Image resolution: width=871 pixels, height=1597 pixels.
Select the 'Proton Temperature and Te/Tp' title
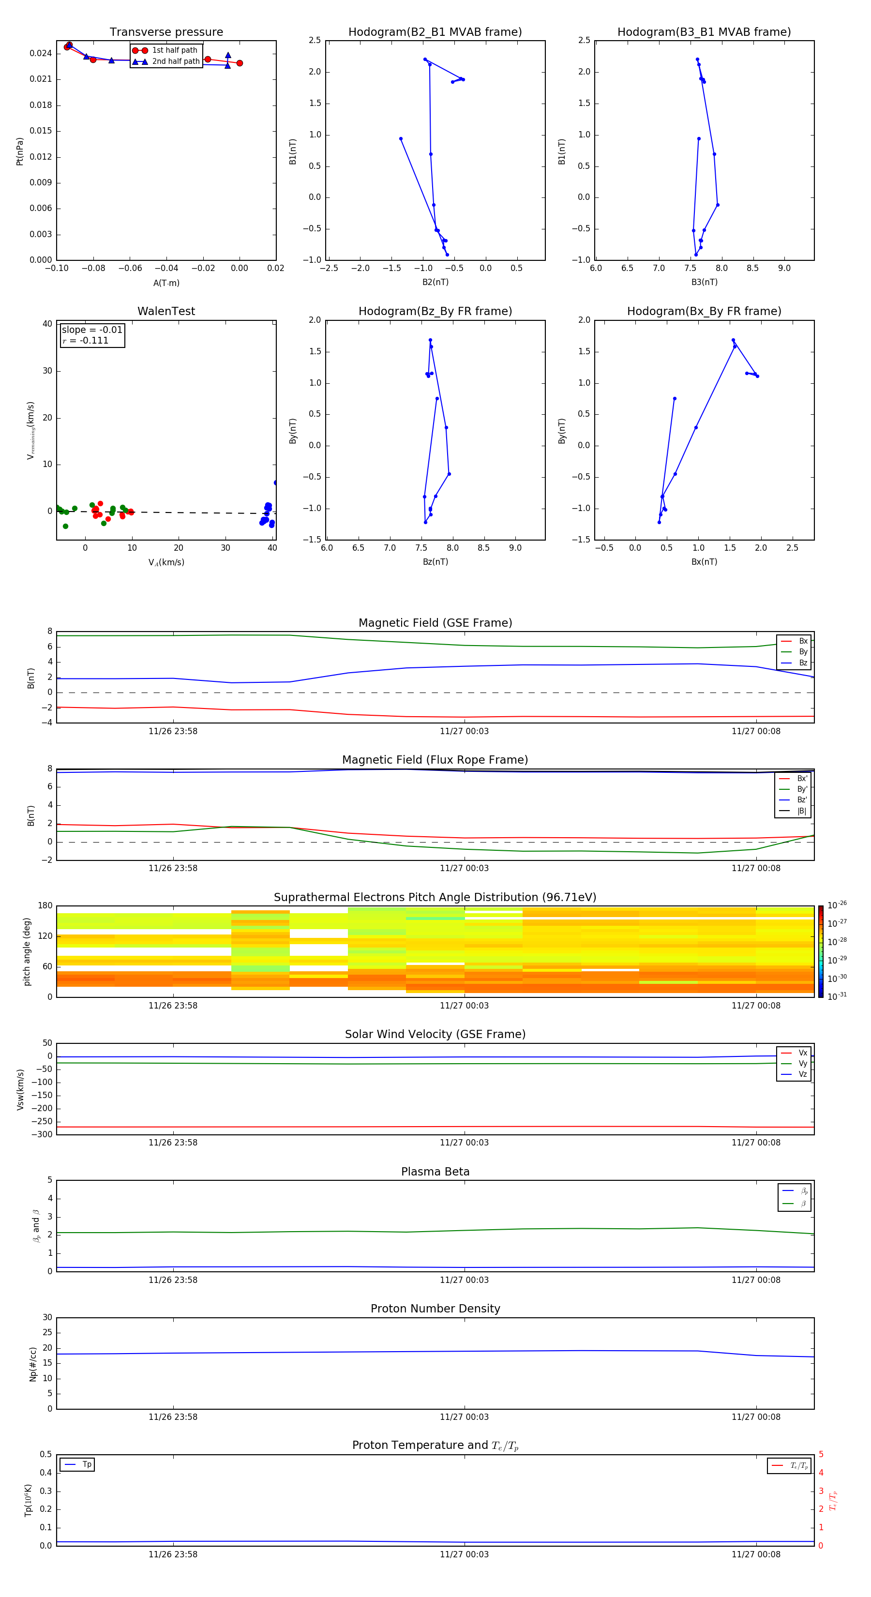coord(435,1446)
